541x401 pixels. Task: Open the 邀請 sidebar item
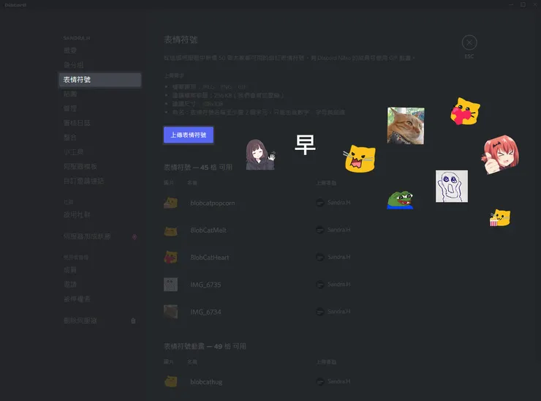click(70, 284)
